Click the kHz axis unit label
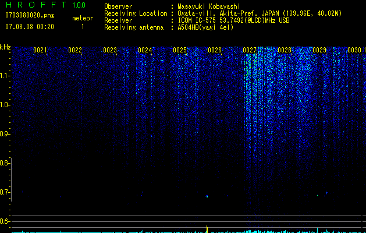 5,47
